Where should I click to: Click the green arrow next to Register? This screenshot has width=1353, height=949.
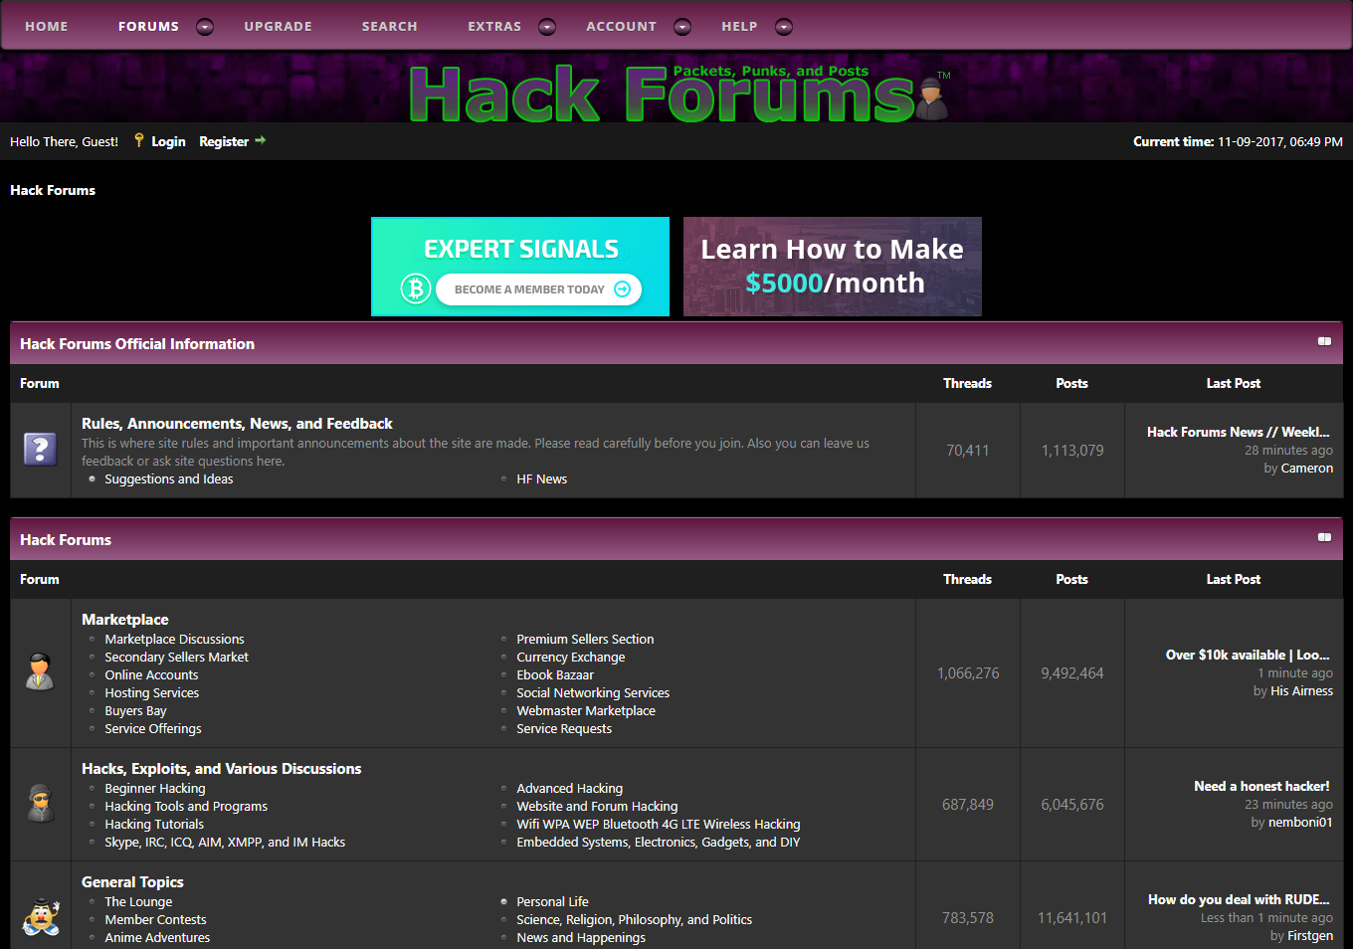coord(261,140)
